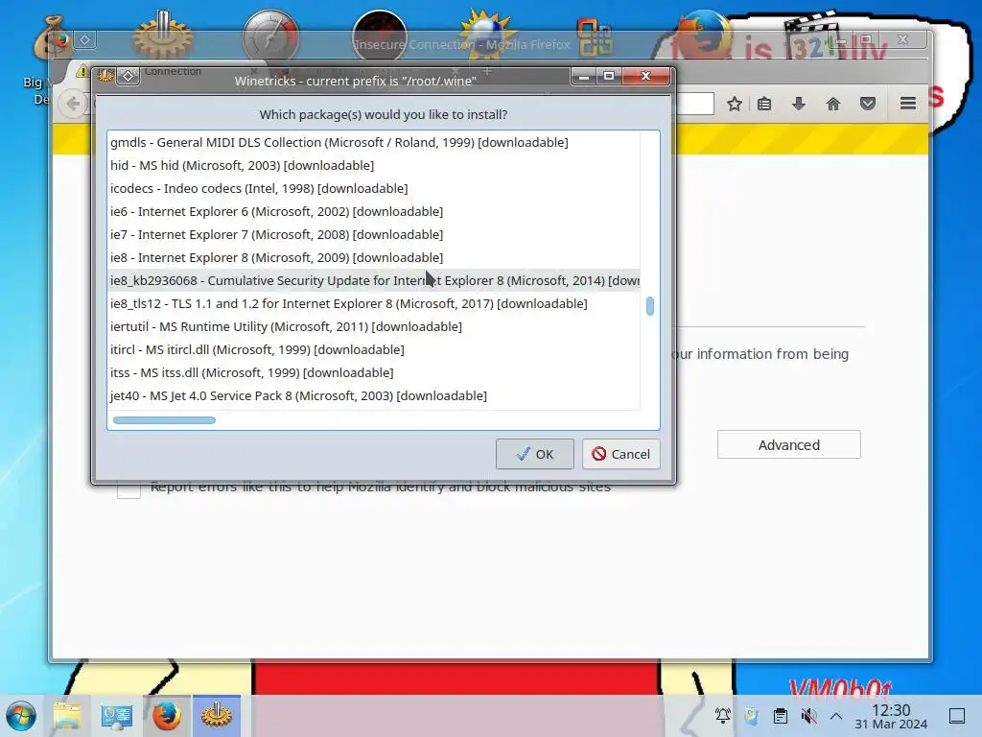Select itss - MS itss.dll row
Image resolution: width=982 pixels, height=737 pixels.
click(374, 373)
